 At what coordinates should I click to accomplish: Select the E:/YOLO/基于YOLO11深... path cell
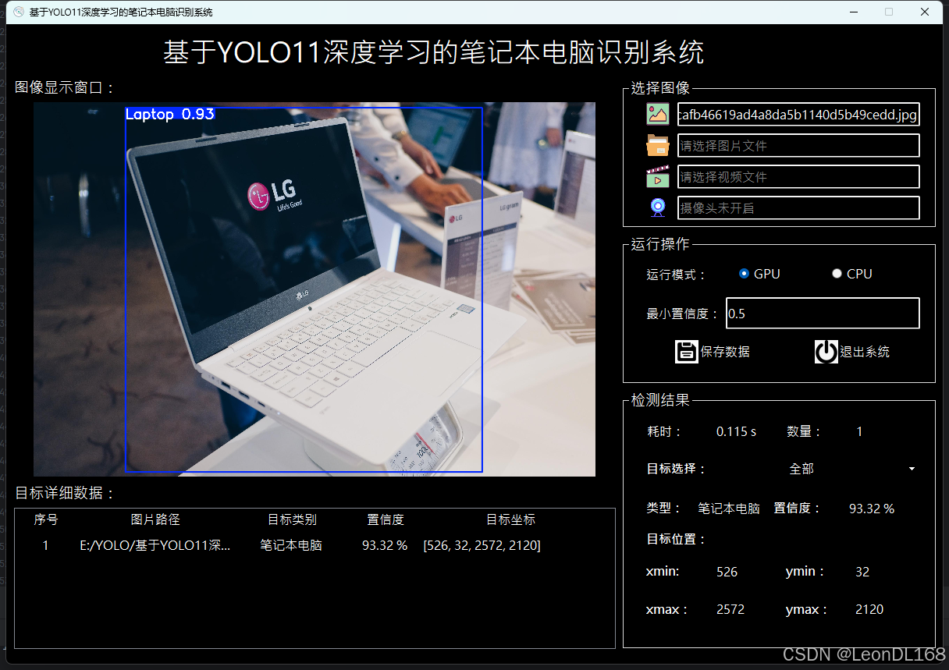(155, 545)
